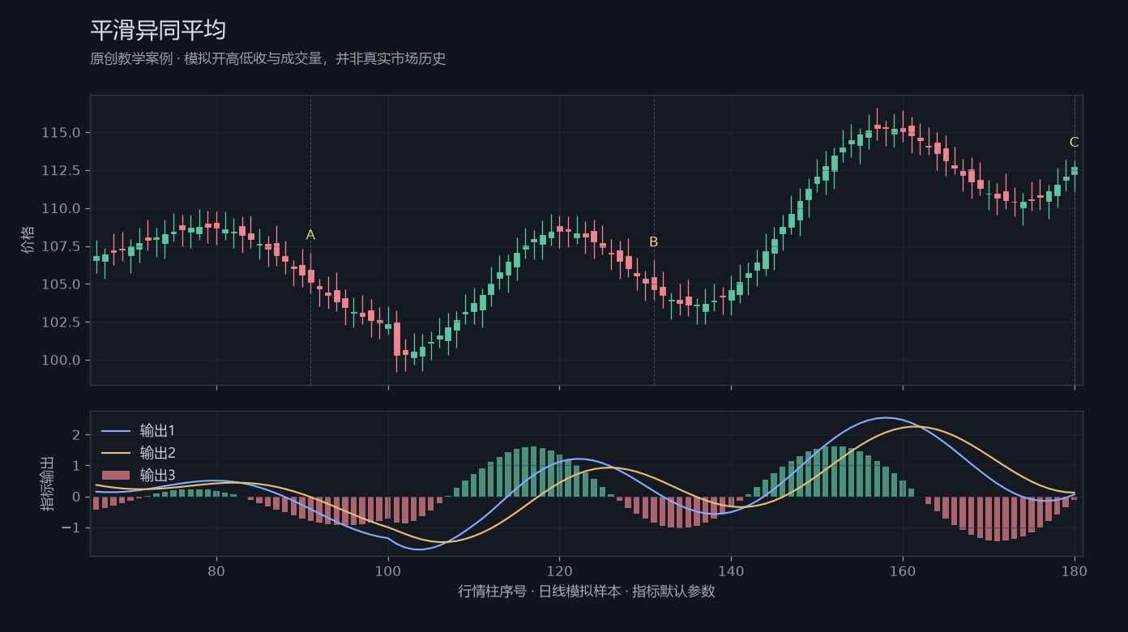The height and width of the screenshot is (632, 1128).
Task: Pick the 107.5 price tick label
Action: 61,246
